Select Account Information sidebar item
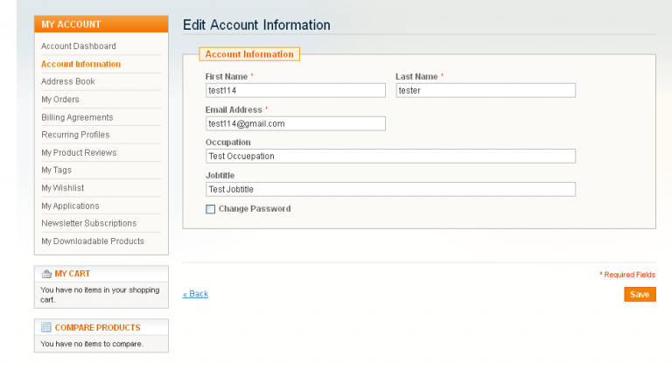The width and height of the screenshot is (672, 370). click(x=81, y=64)
